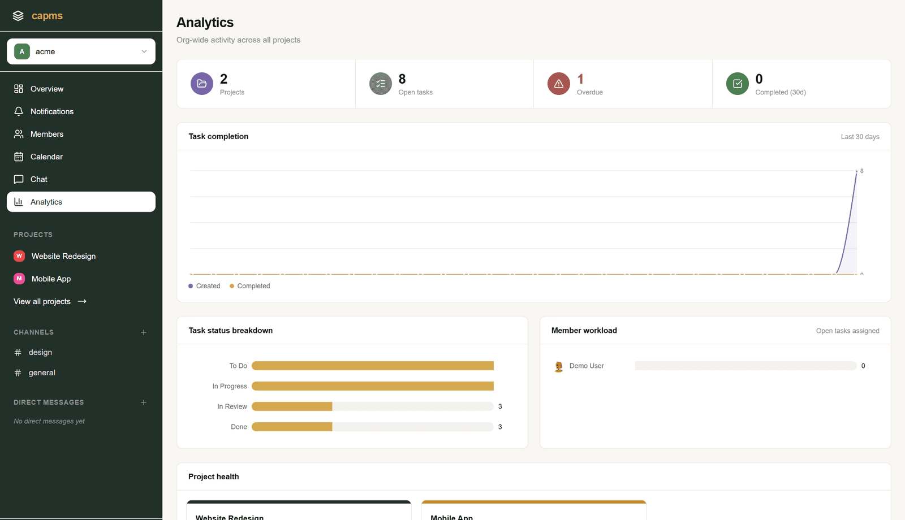Click the '1' Overdue count

[580, 79]
